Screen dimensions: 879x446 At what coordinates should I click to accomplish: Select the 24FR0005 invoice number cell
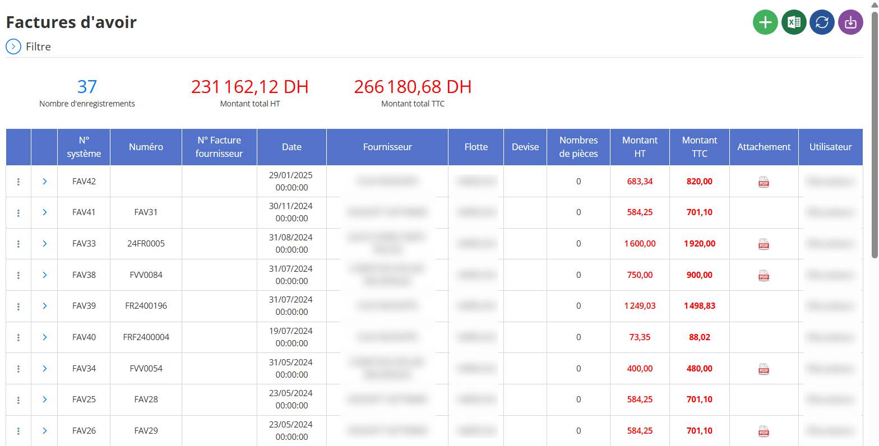click(x=146, y=244)
